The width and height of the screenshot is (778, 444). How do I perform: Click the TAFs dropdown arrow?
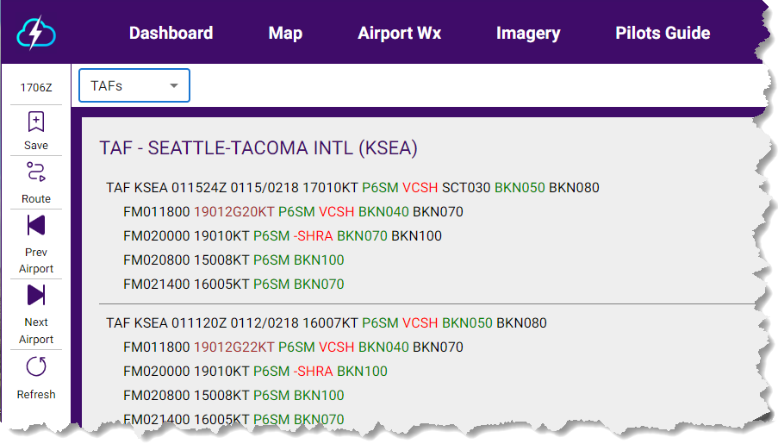(174, 86)
